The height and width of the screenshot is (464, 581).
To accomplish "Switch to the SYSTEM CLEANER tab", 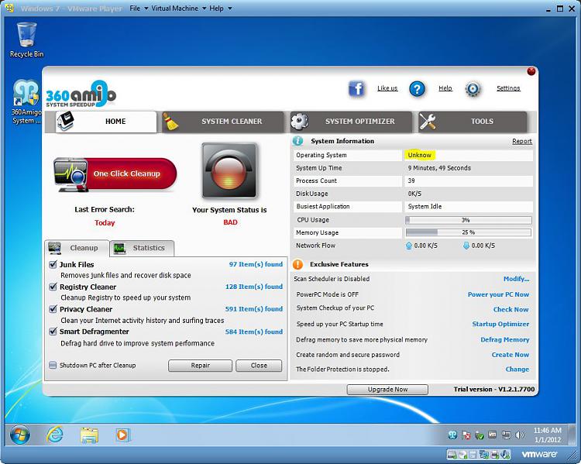I will click(223, 122).
